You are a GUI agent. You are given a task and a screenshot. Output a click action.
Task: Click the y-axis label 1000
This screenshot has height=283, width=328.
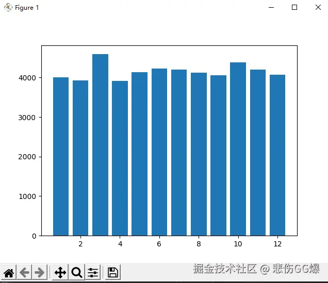(27, 196)
